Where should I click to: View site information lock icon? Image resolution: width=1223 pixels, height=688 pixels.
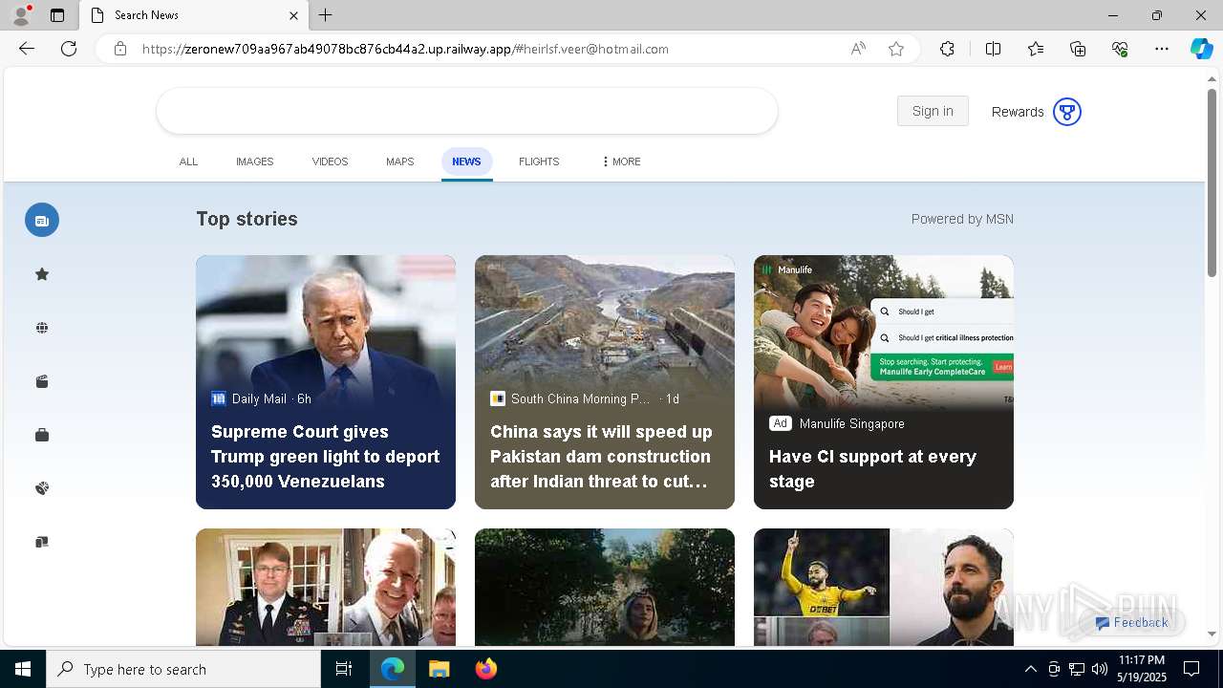click(x=120, y=49)
